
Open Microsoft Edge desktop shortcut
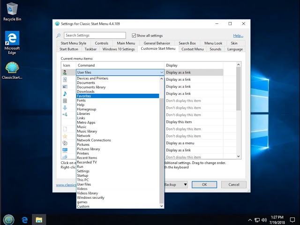click(x=12, y=43)
